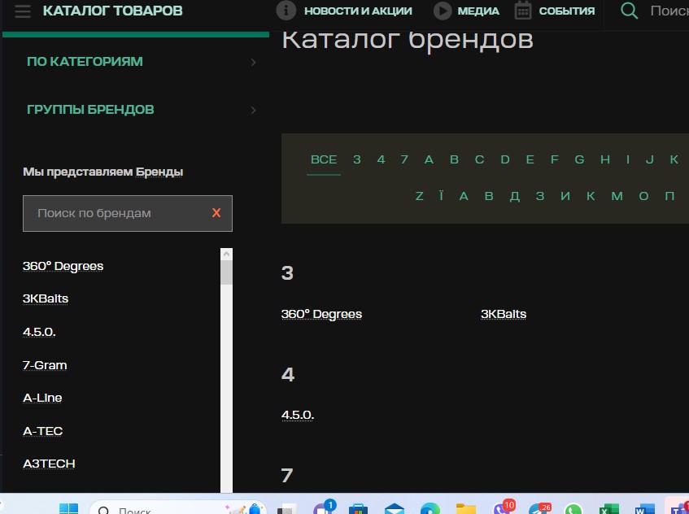Filter brands by letter C
The width and height of the screenshot is (689, 514).
pyautogui.click(x=479, y=159)
